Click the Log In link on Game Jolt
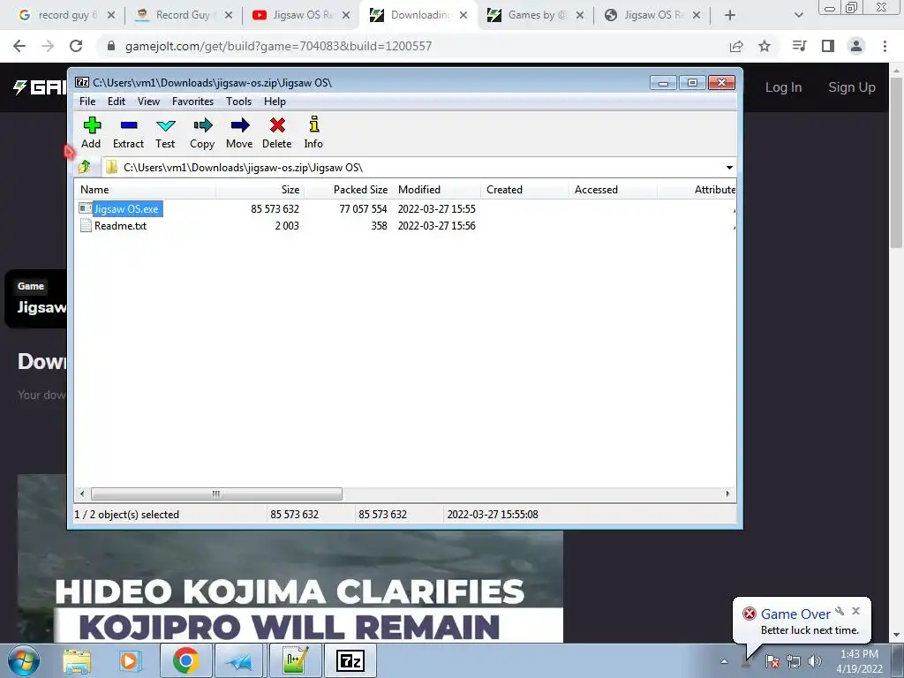Viewport: 904px width, 678px height. coord(783,87)
